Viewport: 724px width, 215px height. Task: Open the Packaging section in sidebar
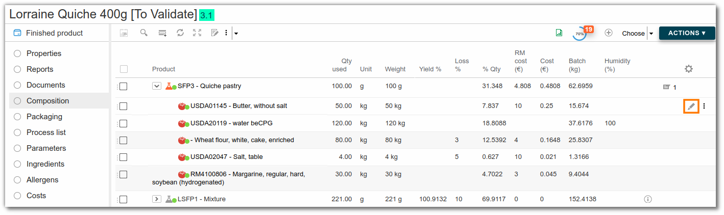(x=44, y=117)
